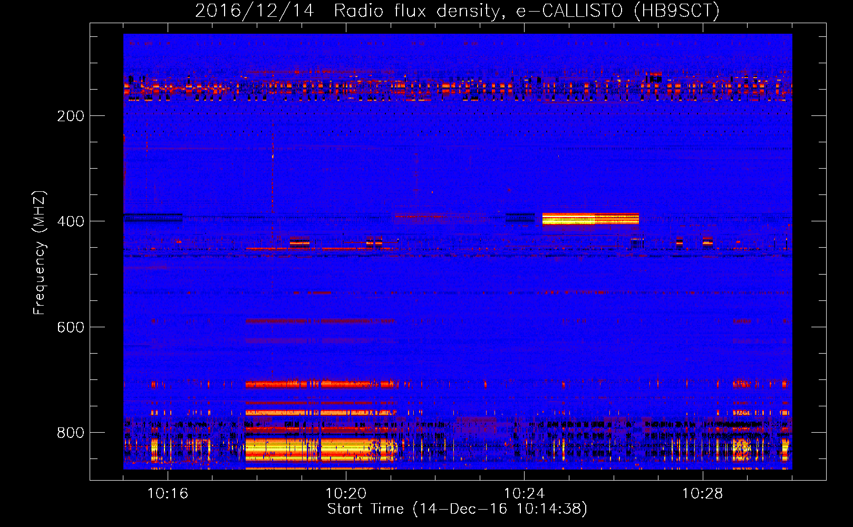
Task: Click the 400 frequency tick label
Action: coord(71,221)
